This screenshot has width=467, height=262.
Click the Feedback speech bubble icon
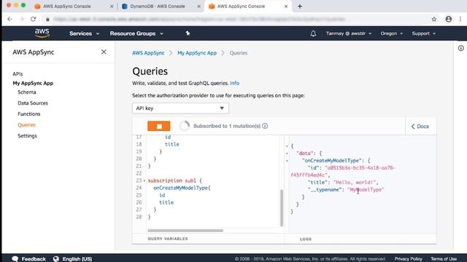coord(15,259)
